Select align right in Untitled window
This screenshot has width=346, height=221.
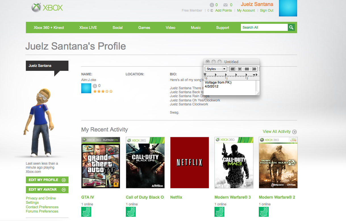click(x=254, y=69)
